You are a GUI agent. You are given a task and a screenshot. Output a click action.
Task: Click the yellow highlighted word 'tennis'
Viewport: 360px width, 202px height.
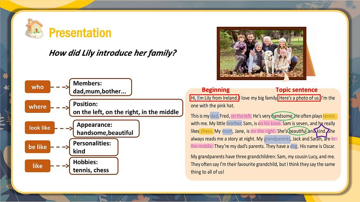[x=330, y=116]
